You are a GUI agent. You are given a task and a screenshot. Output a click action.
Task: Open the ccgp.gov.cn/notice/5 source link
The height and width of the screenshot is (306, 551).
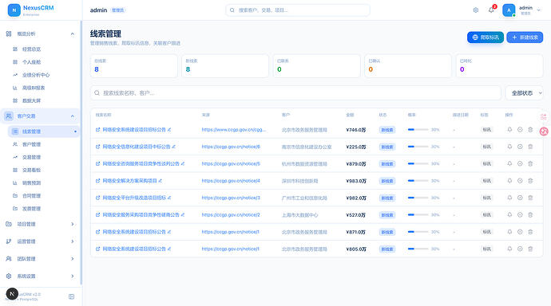[231, 163]
